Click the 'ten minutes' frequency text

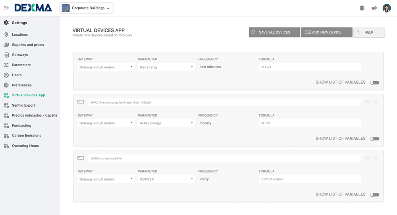tap(210, 67)
